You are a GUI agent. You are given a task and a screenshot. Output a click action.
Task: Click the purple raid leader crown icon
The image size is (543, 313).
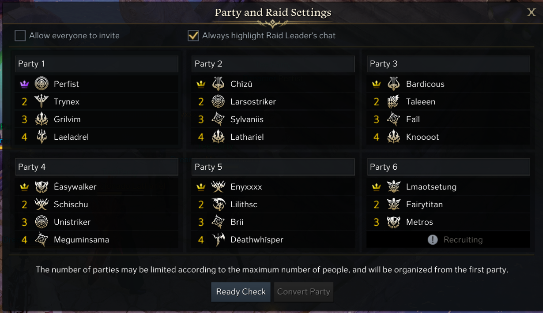24,84
